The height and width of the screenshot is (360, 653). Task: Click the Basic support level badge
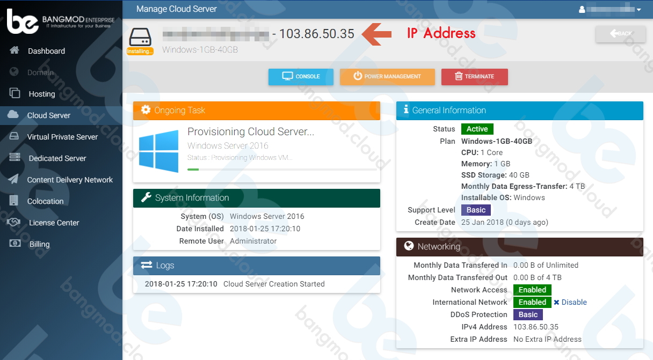pyautogui.click(x=476, y=210)
